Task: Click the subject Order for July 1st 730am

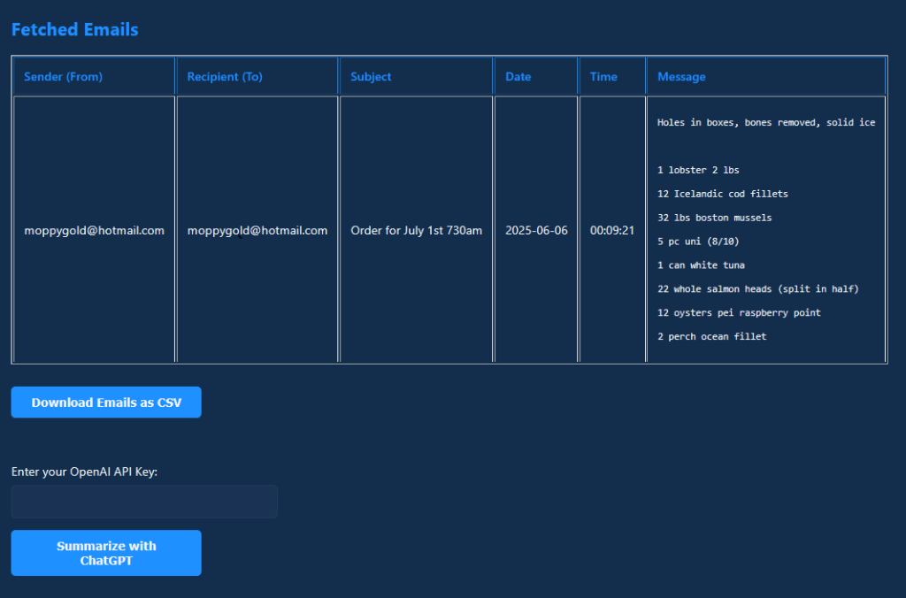Action: point(417,230)
